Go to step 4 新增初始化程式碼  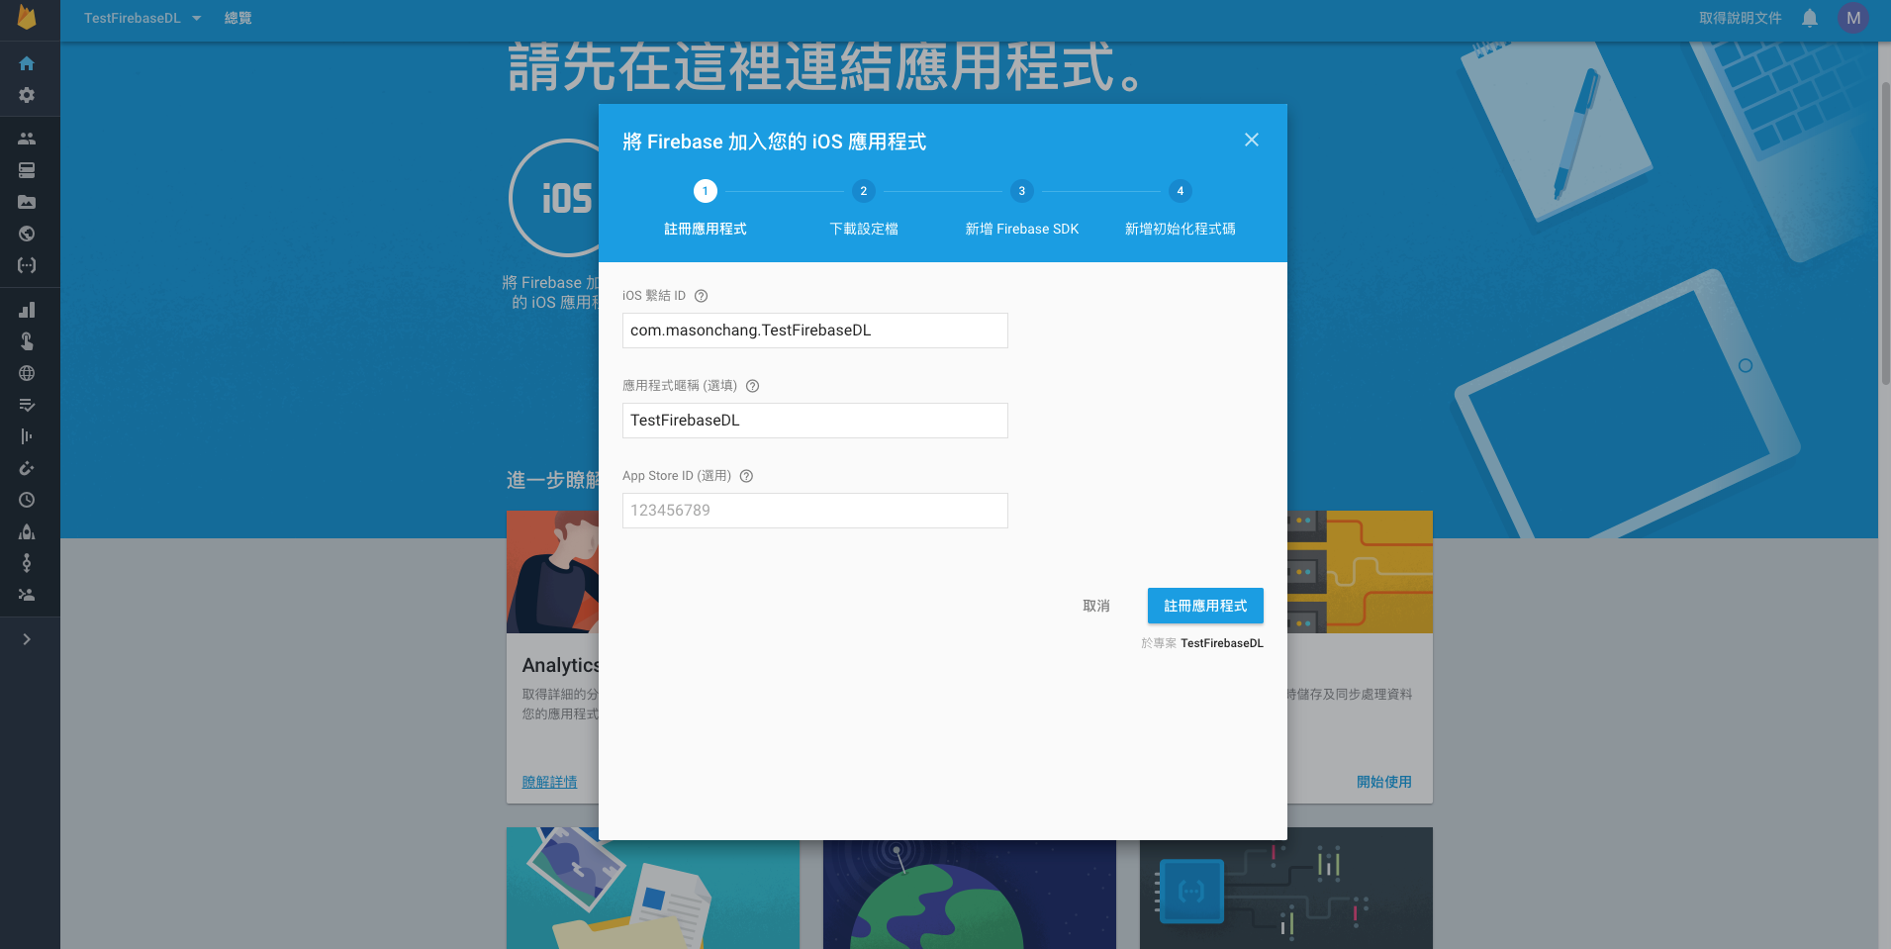pos(1181,209)
